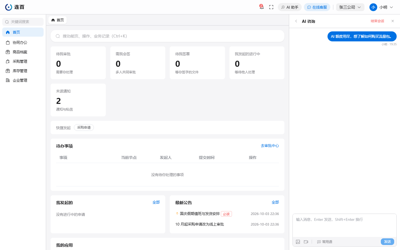The image size is (400, 250).
Task: Close the AI 咨询 chat panel
Action: 392,21
